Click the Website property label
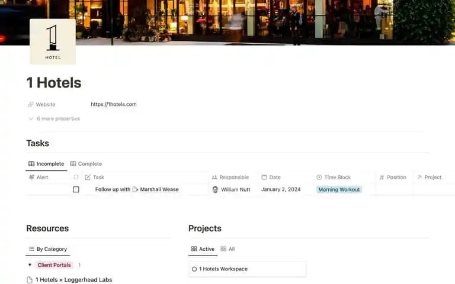This screenshot has height=284, width=455. (46, 104)
